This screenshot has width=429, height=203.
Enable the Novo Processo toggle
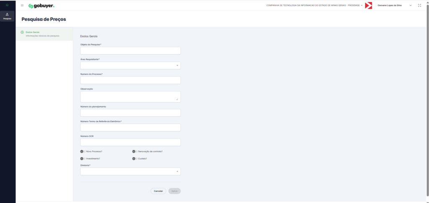coord(83,151)
